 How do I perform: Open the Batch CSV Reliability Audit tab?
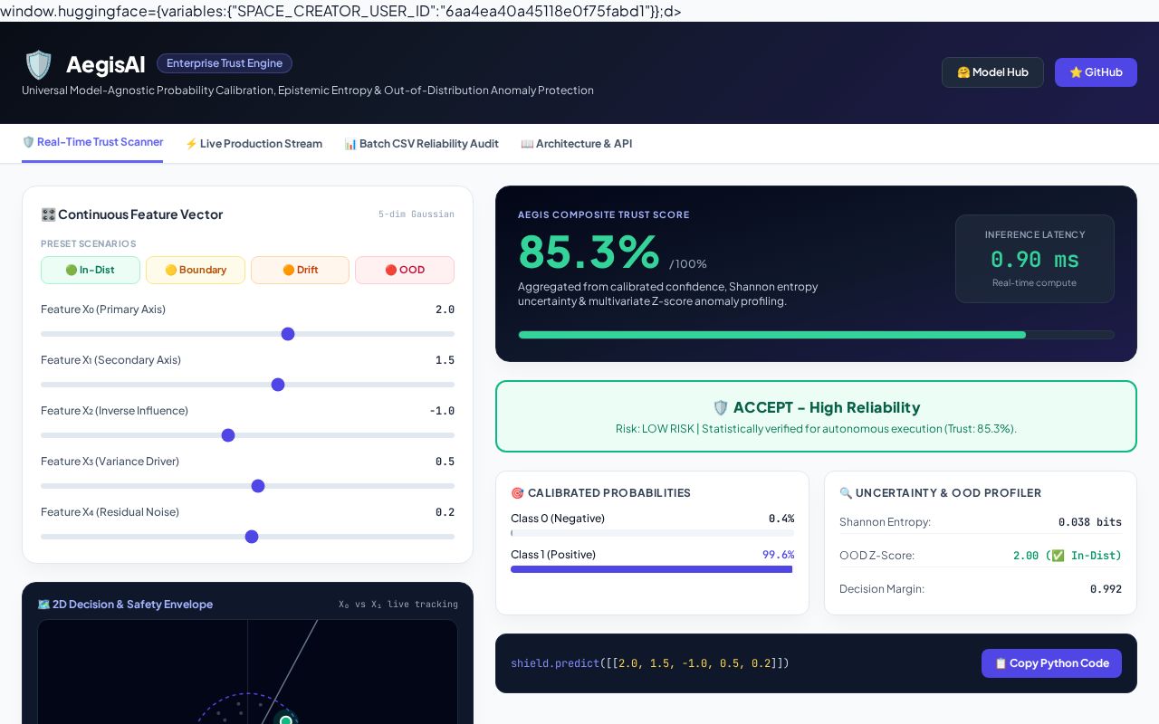coord(421,144)
